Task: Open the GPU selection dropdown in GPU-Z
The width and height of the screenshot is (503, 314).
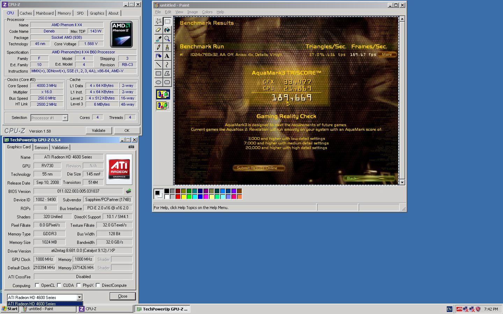Action: tap(79, 298)
